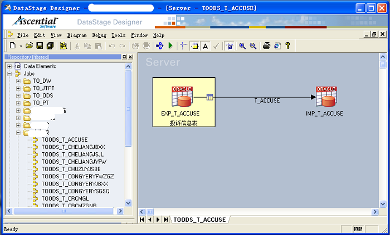Viewport: 390px width, 235px height.
Task: Go to last tab with the navigation button
Action: pos(165,219)
